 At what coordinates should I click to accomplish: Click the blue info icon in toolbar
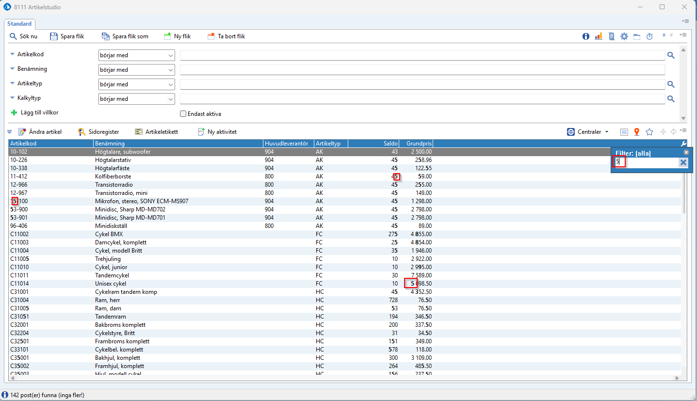coord(586,36)
